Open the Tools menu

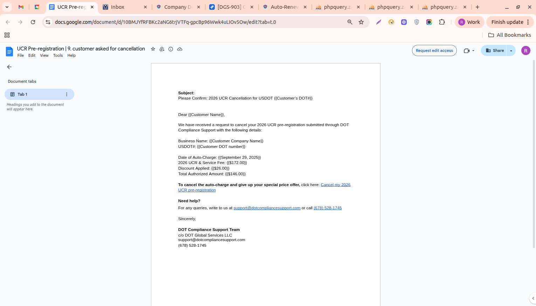pyautogui.click(x=58, y=55)
